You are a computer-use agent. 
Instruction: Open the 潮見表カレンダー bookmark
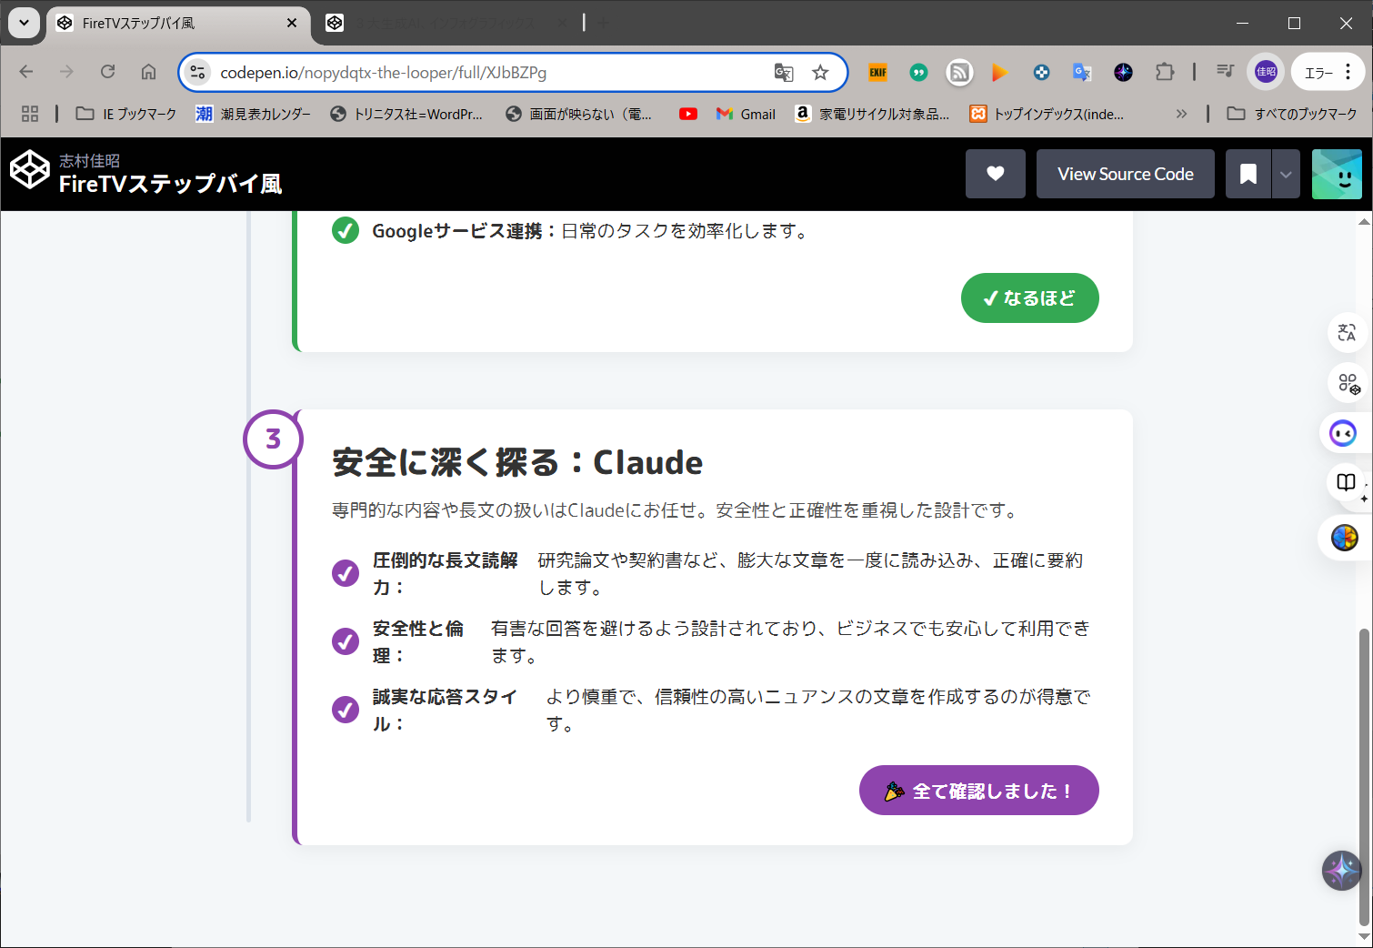254,114
